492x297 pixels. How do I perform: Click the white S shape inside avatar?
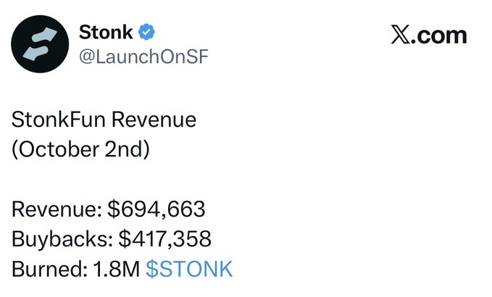pos(40,44)
